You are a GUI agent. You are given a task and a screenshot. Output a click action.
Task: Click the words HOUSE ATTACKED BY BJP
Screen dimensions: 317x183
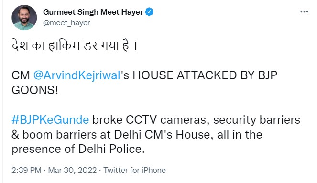[205, 75]
